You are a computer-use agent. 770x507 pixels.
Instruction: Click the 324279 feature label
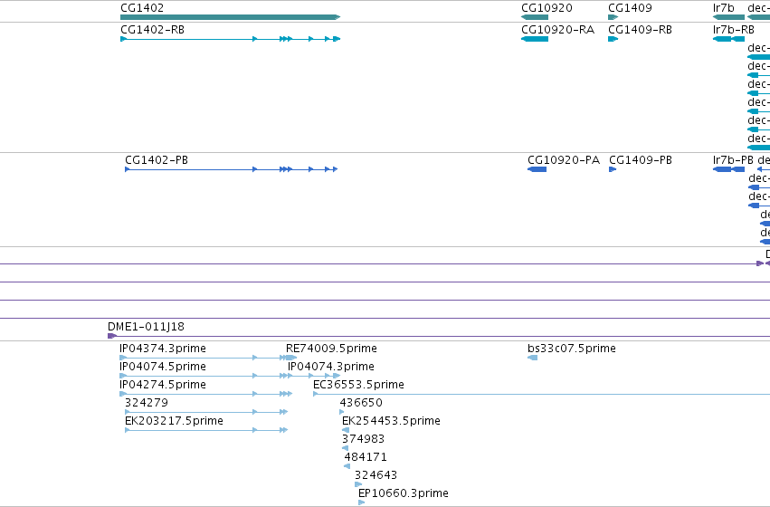(147, 403)
